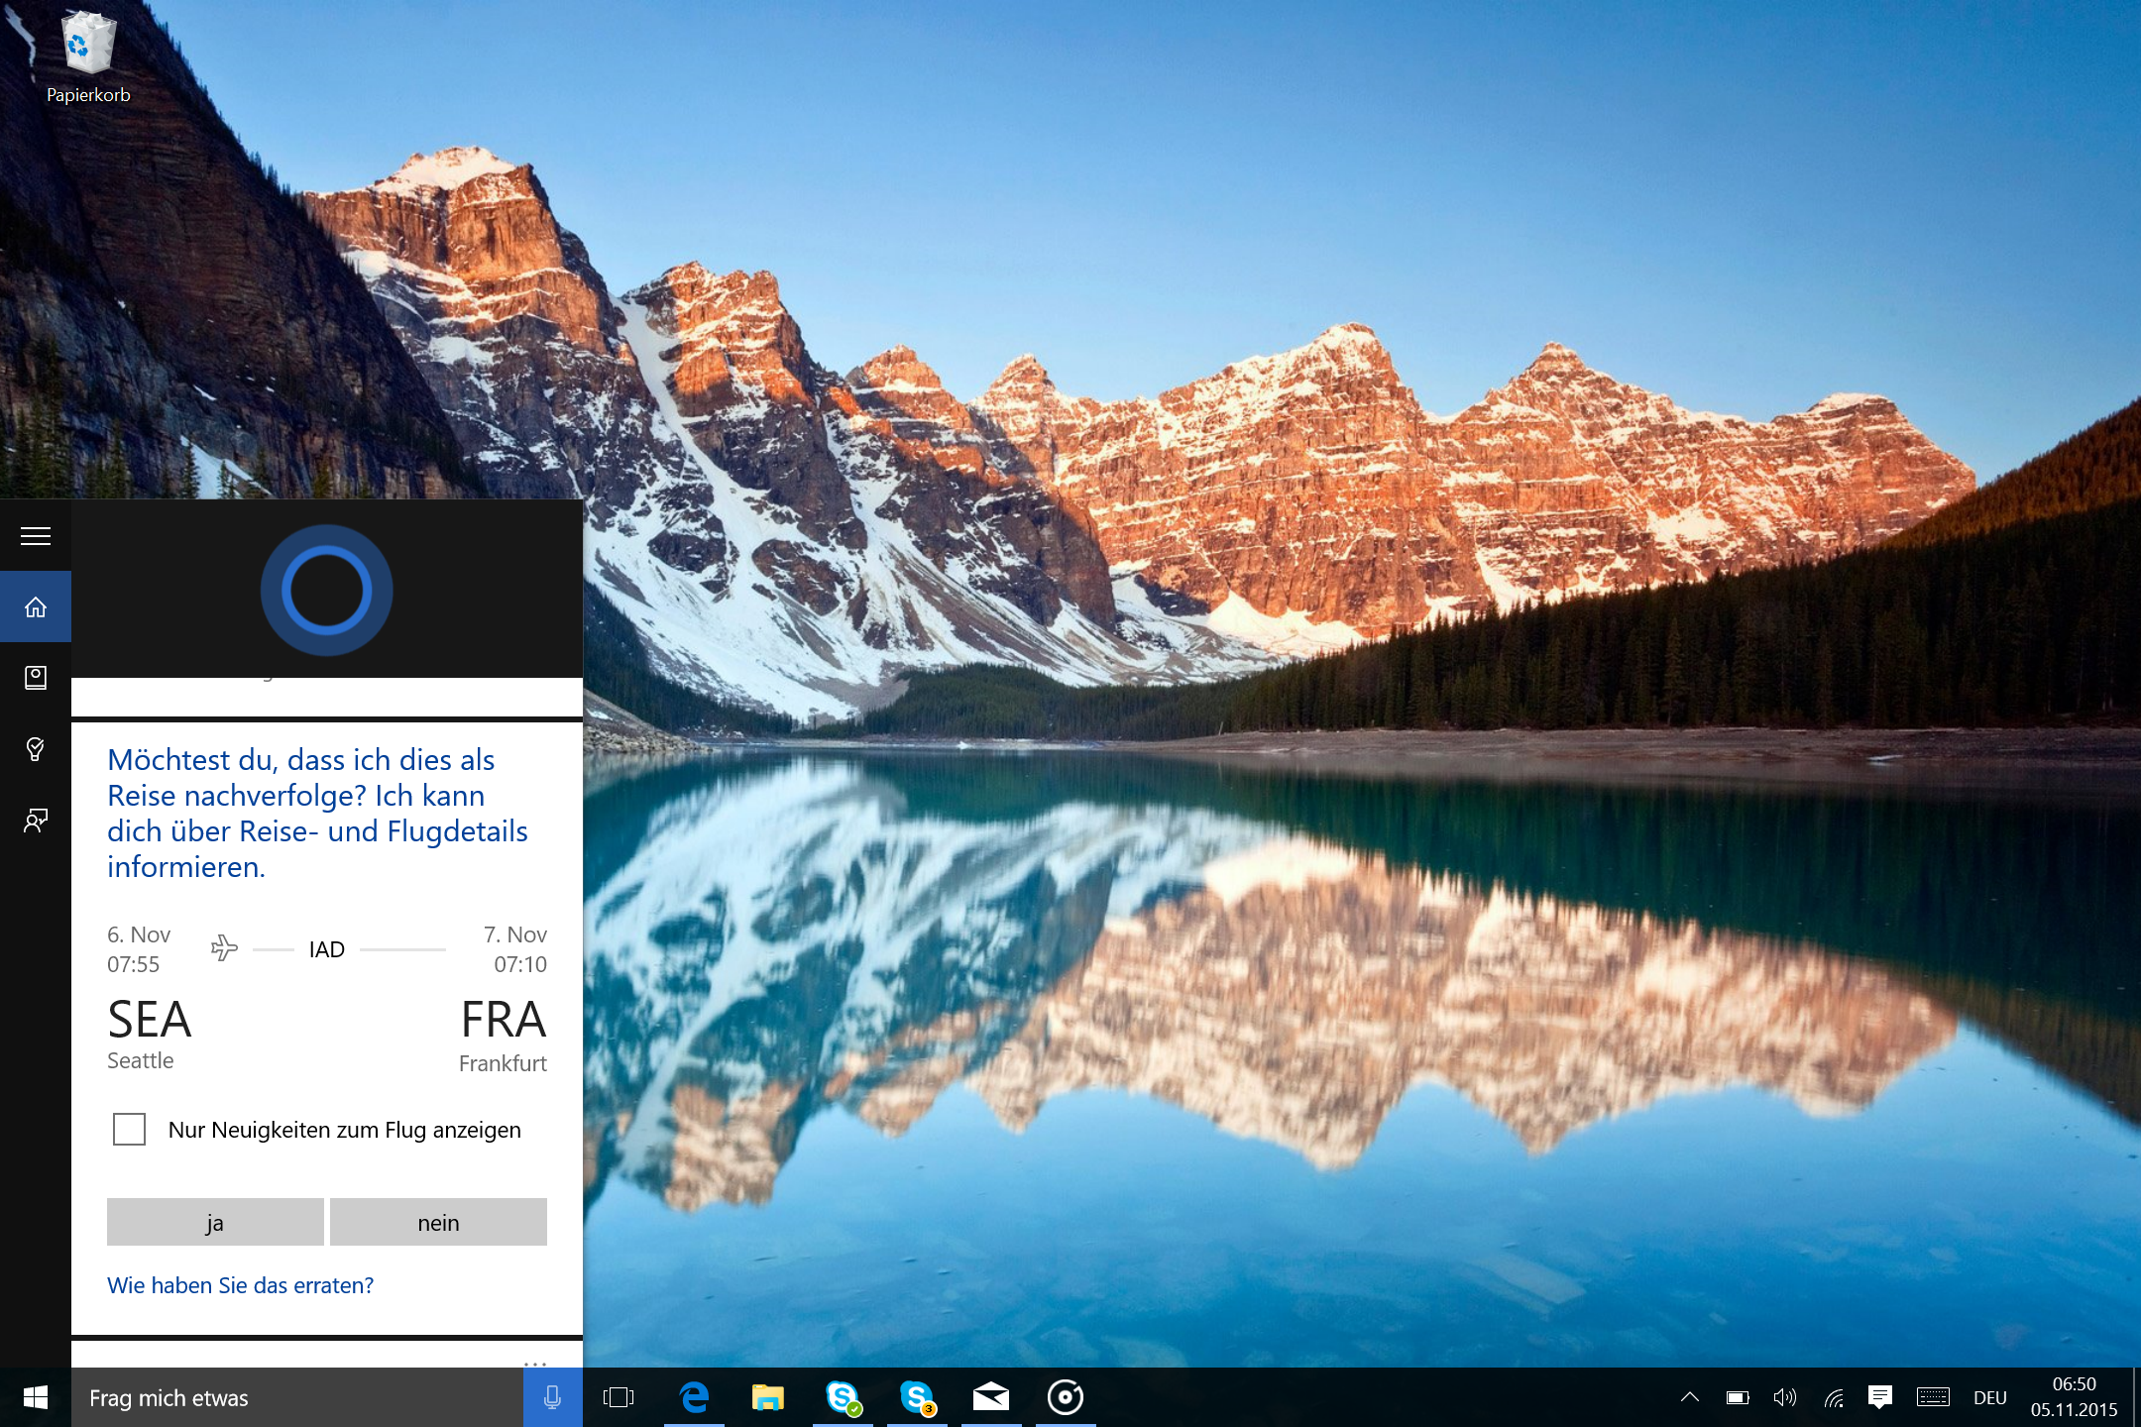Open File Explorer from taskbar

(x=768, y=1397)
